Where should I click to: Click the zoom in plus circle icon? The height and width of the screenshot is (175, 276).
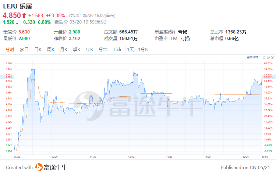click(272, 57)
